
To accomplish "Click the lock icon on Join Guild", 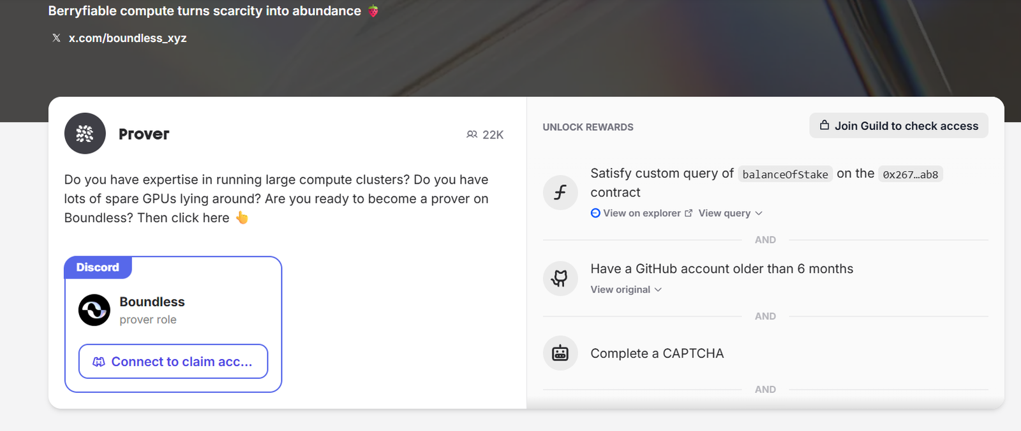I will coord(824,126).
